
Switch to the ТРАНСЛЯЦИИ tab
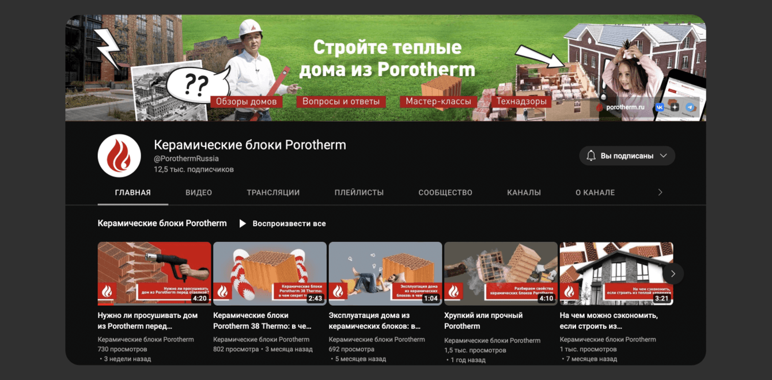tap(273, 192)
